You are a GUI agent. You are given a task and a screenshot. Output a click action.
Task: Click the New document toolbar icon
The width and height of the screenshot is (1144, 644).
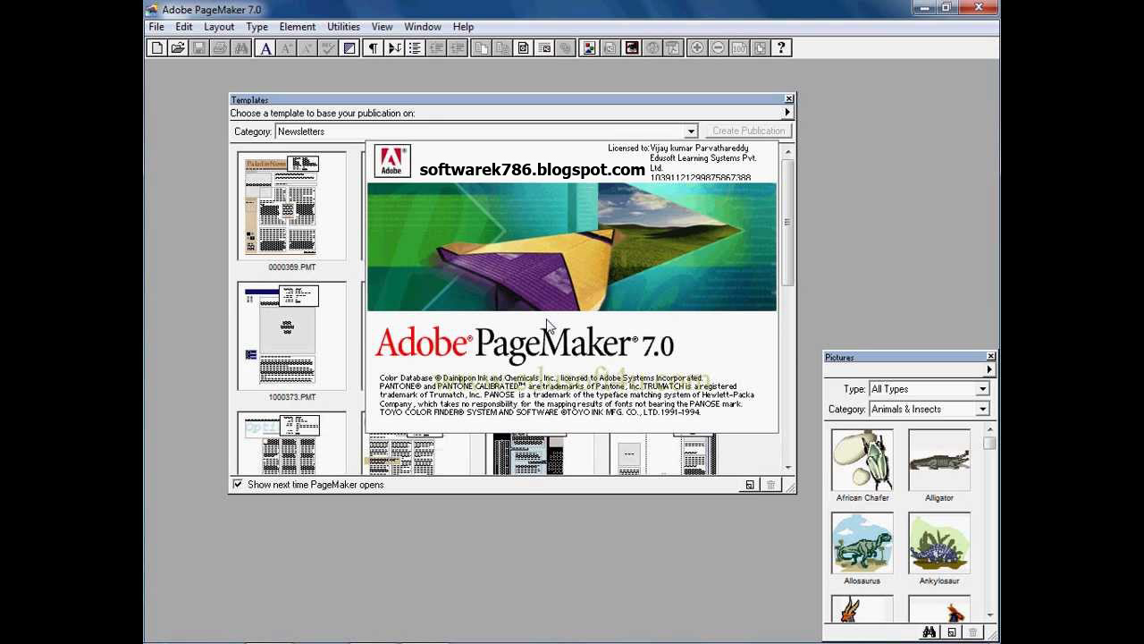[x=157, y=48]
